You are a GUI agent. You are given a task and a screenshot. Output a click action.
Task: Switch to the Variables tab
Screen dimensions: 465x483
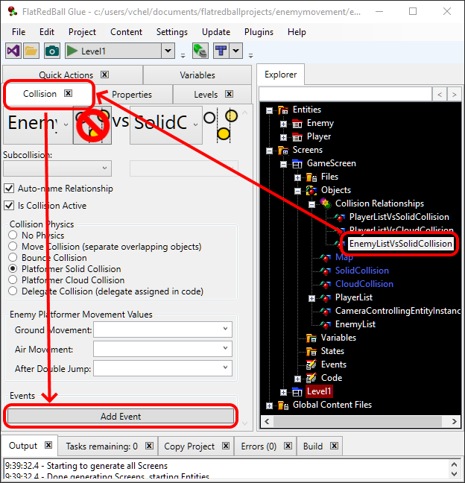197,75
